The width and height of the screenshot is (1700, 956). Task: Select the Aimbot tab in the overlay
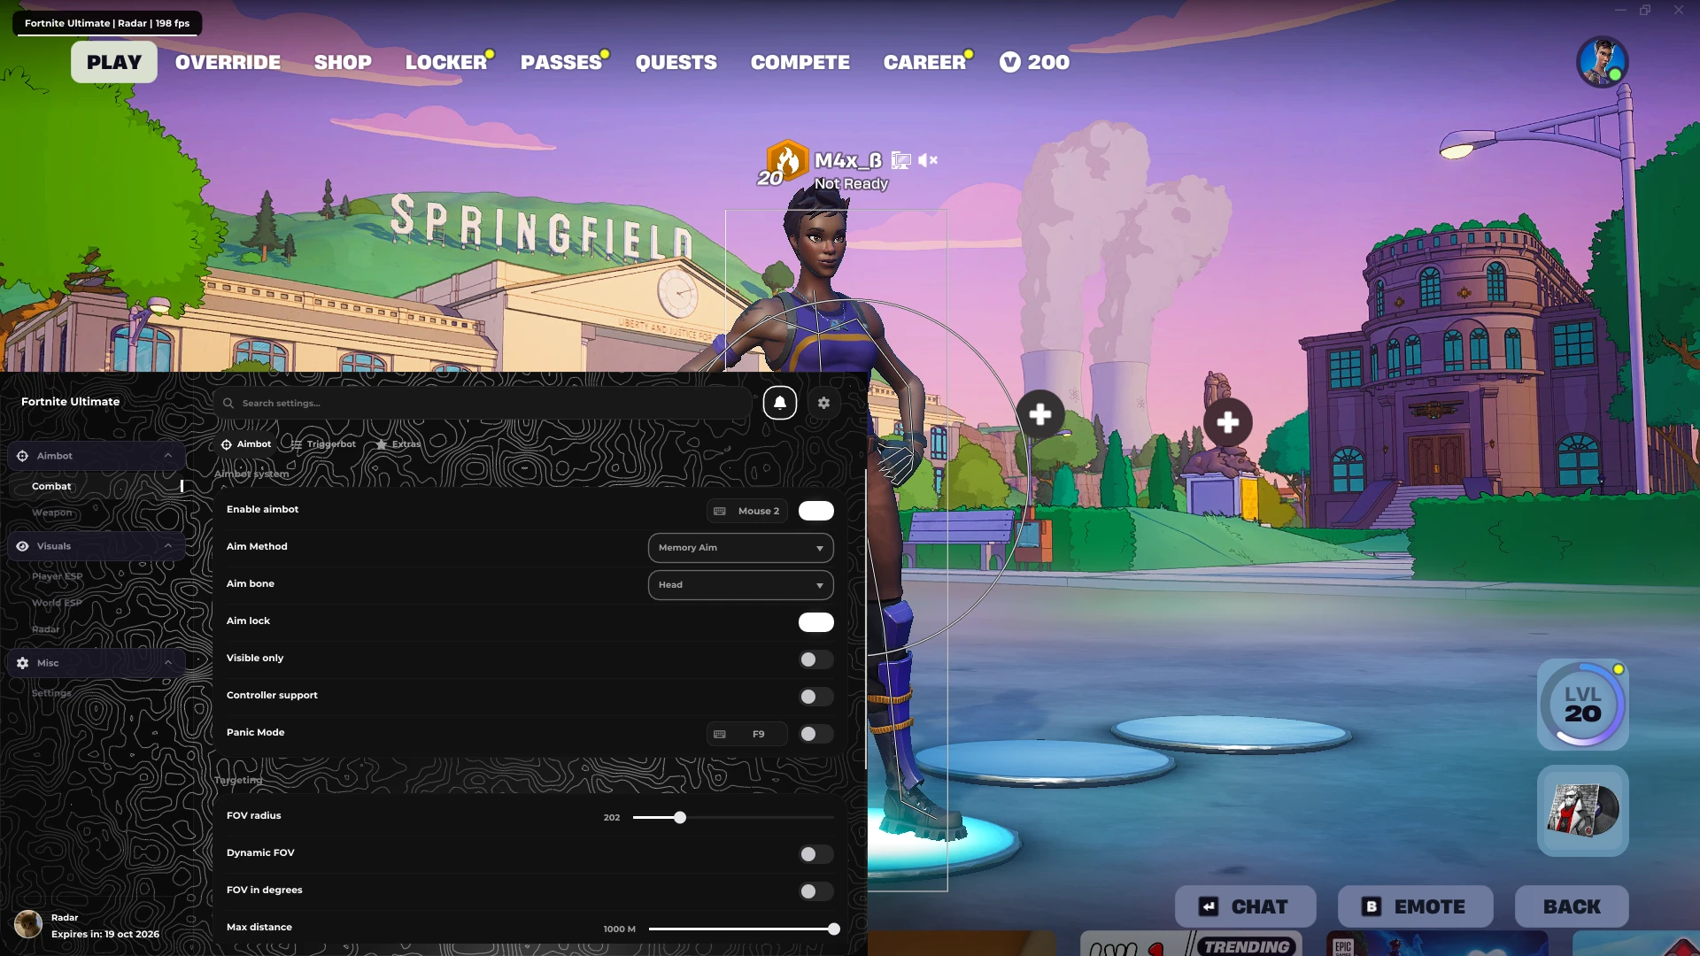246,444
